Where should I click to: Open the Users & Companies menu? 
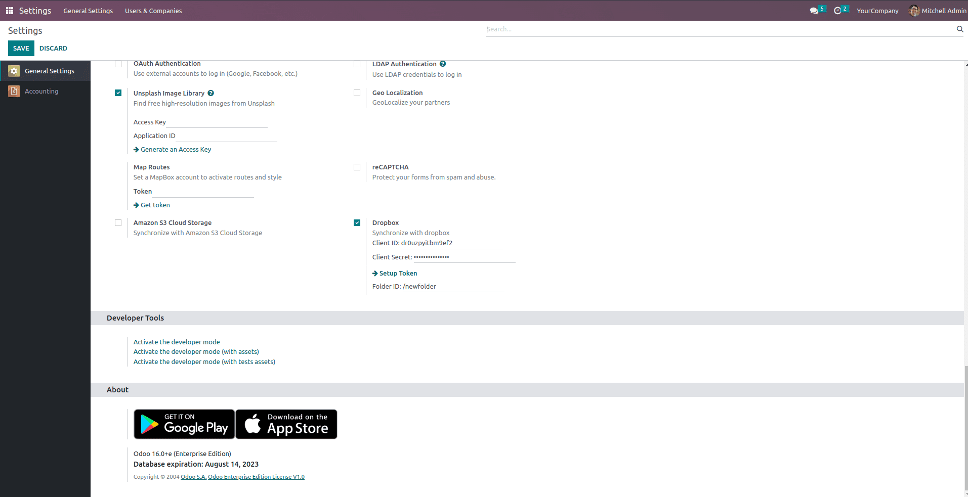153,11
